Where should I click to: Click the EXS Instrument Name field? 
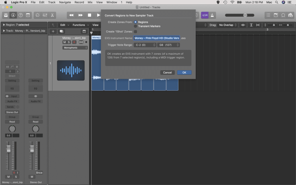(x=157, y=38)
